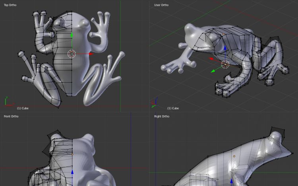Viewport: 298px width, 186px height.
Task: Click the axis orientation indicator in Top Ortho corner
Action: coord(9,101)
